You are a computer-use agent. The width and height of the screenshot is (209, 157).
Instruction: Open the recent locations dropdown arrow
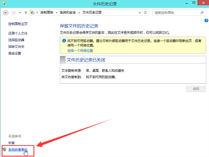click(20, 12)
